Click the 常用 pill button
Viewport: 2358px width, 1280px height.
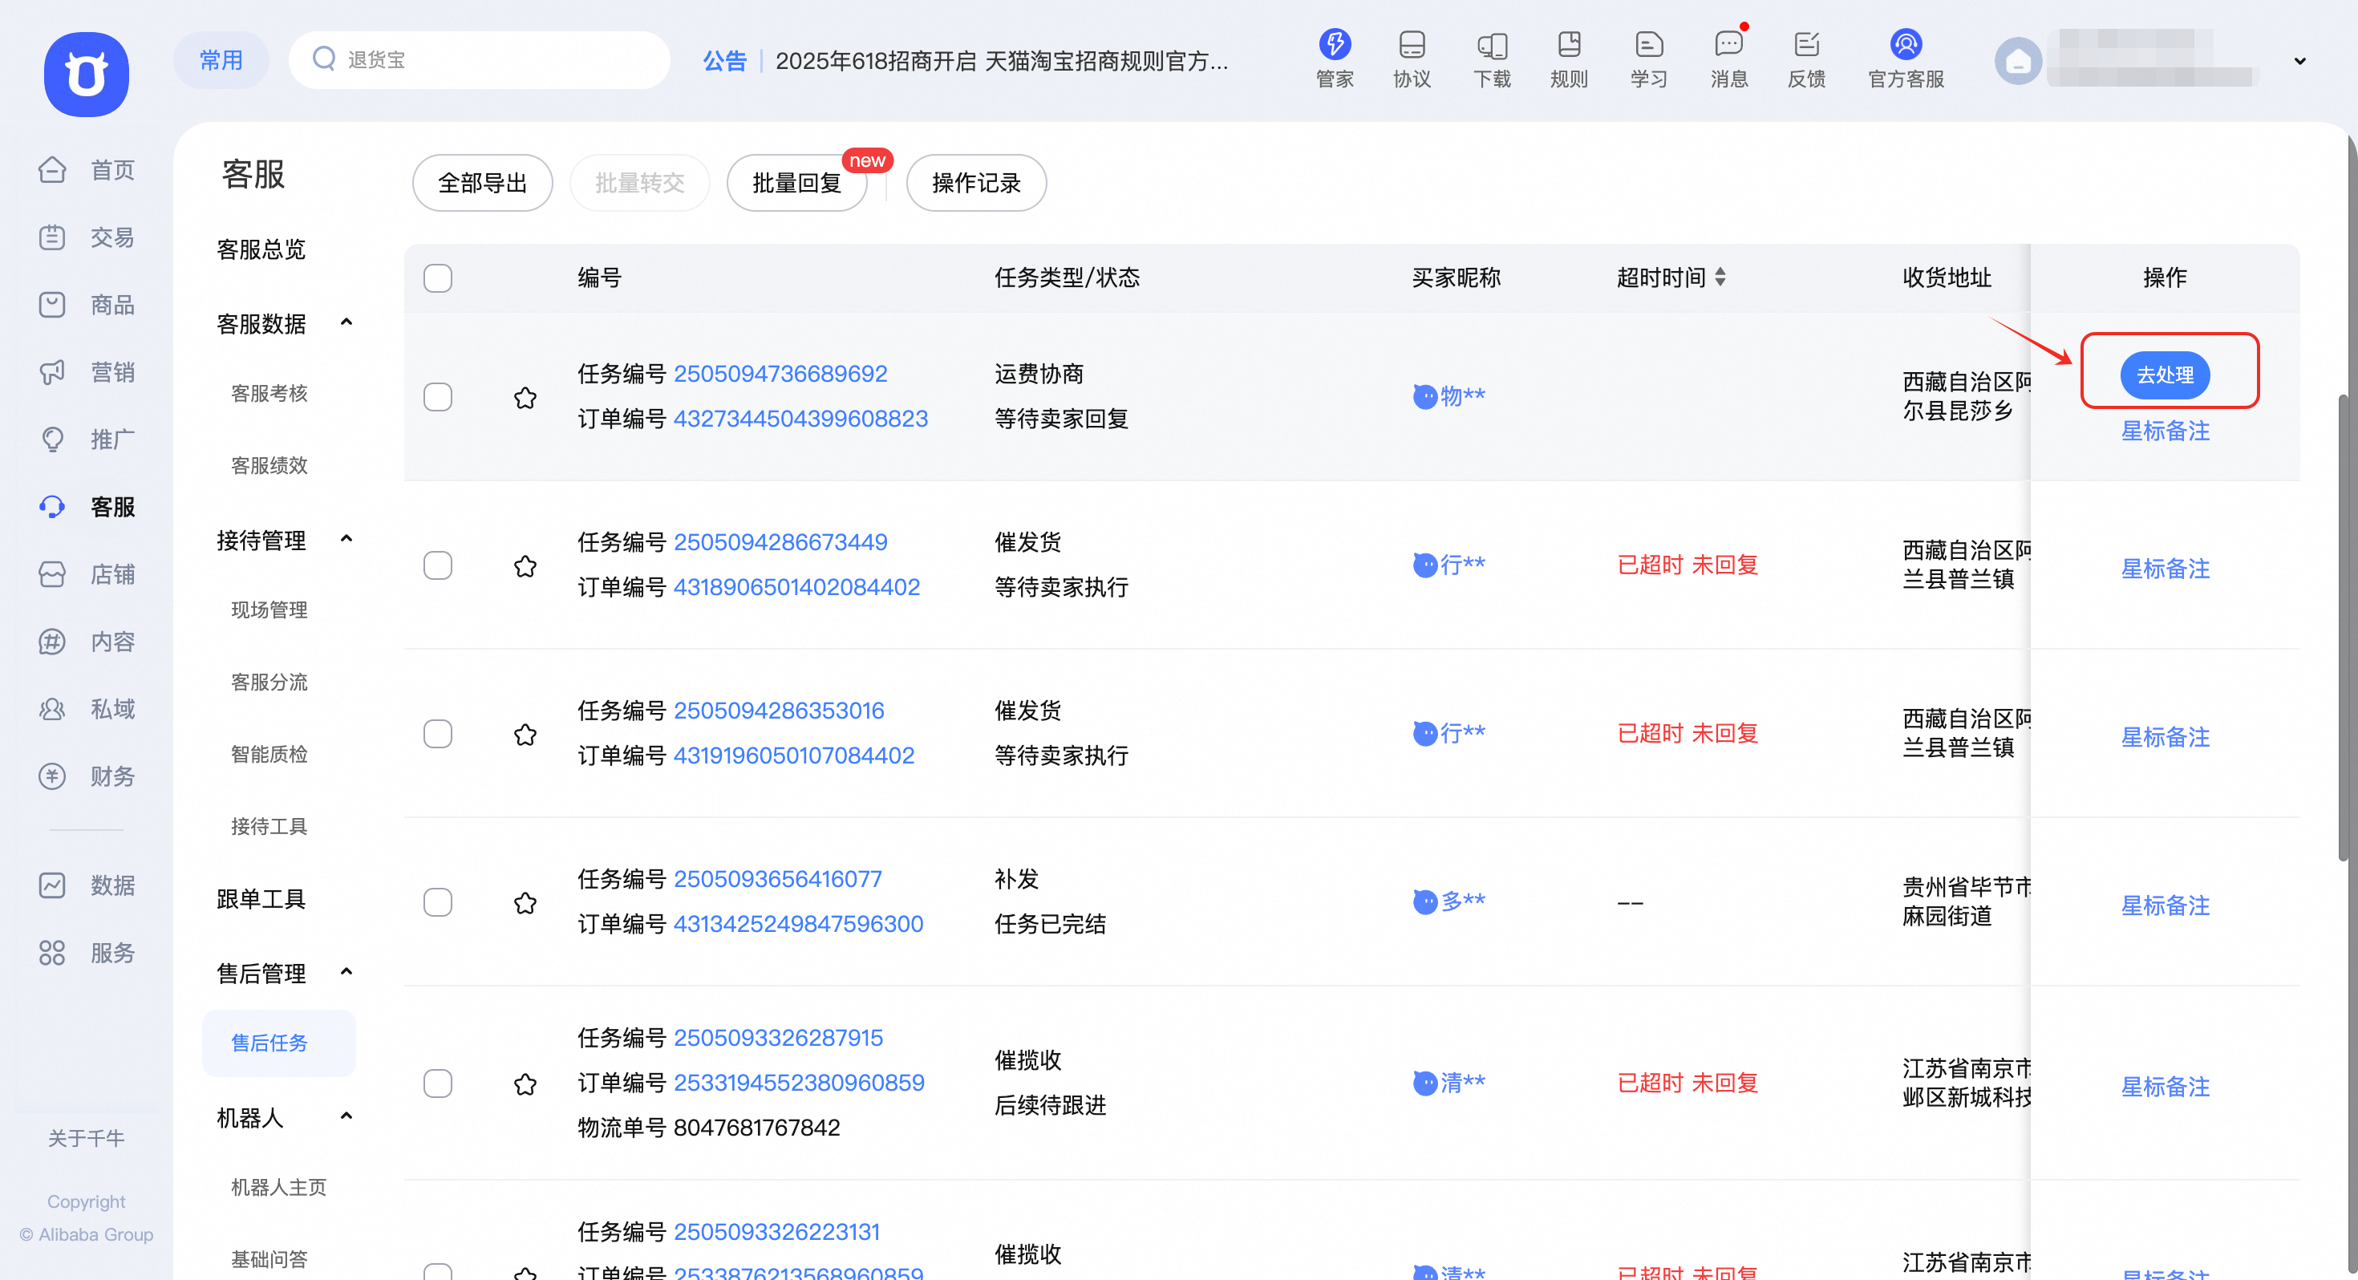tap(221, 60)
